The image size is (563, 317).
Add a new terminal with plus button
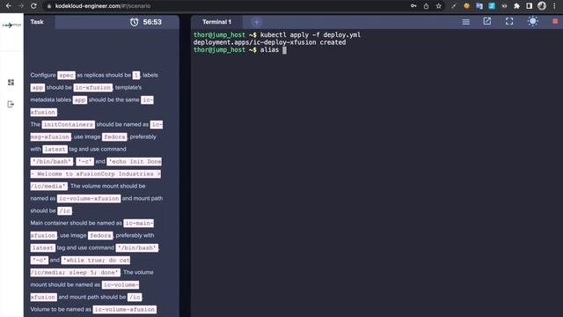(256, 22)
